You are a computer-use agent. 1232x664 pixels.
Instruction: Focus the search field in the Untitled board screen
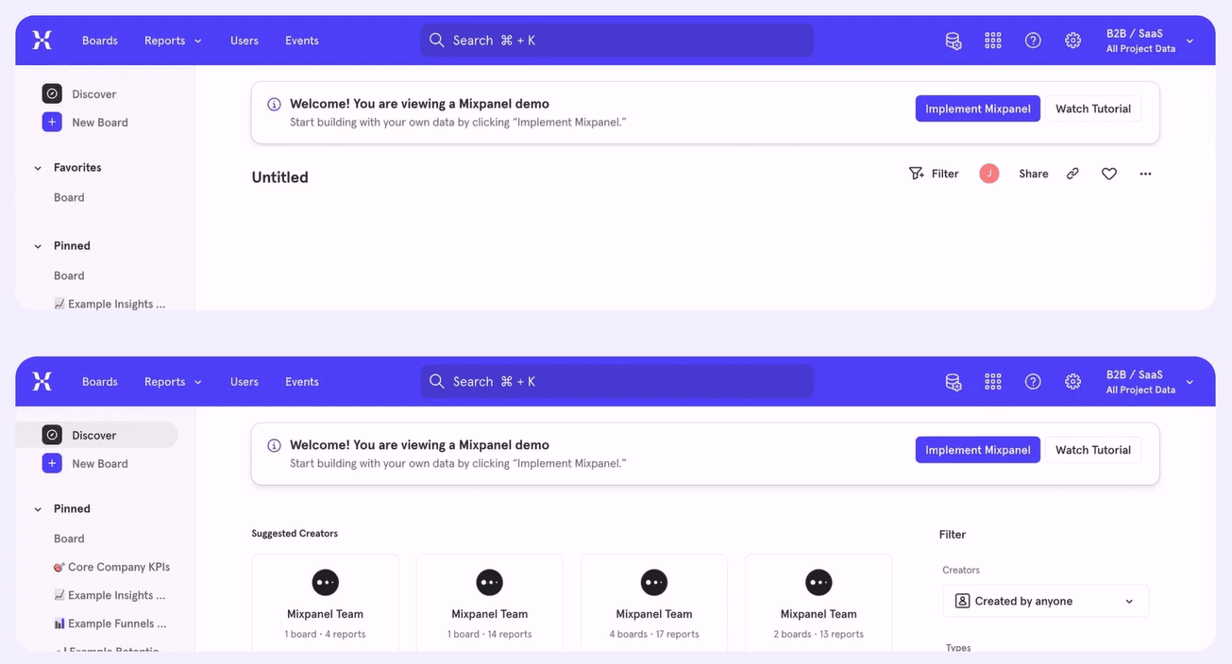(x=616, y=40)
